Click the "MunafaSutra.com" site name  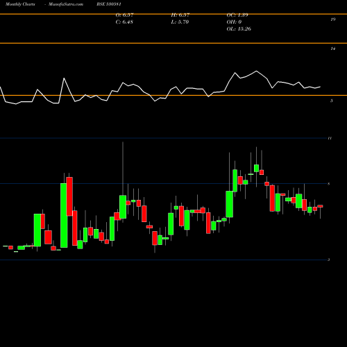pos(66,4)
